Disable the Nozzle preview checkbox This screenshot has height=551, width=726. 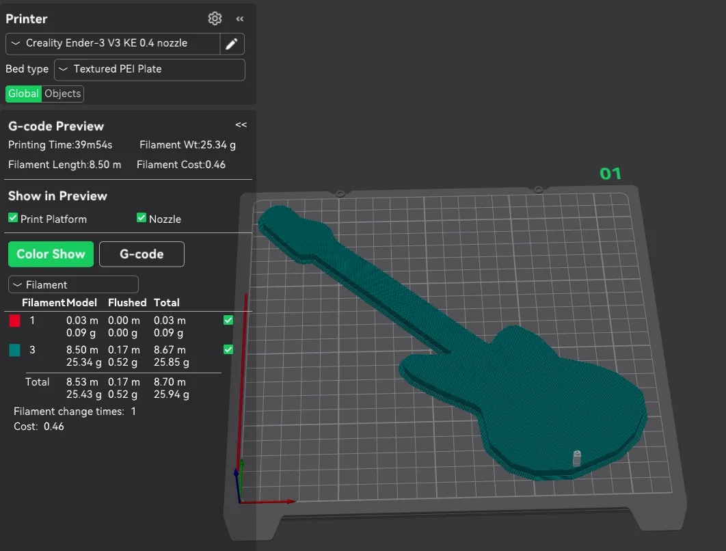[142, 218]
